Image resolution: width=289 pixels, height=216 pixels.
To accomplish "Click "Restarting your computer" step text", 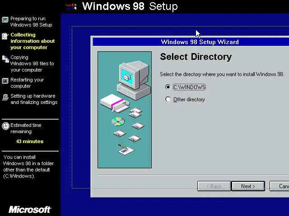I will tap(27, 83).
